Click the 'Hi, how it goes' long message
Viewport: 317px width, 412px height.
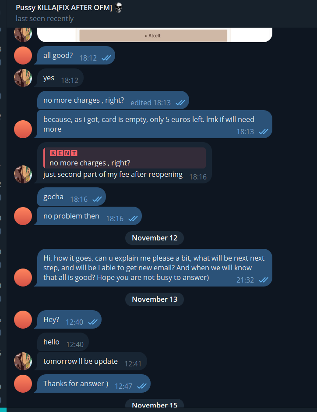pyautogui.click(x=155, y=268)
